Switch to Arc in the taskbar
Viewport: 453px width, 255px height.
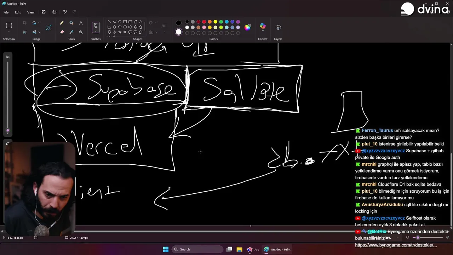click(253, 249)
